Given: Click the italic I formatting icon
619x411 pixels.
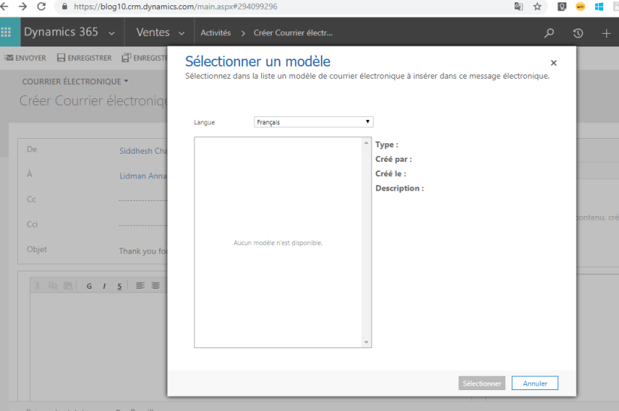Looking at the screenshot, I should (105, 286).
